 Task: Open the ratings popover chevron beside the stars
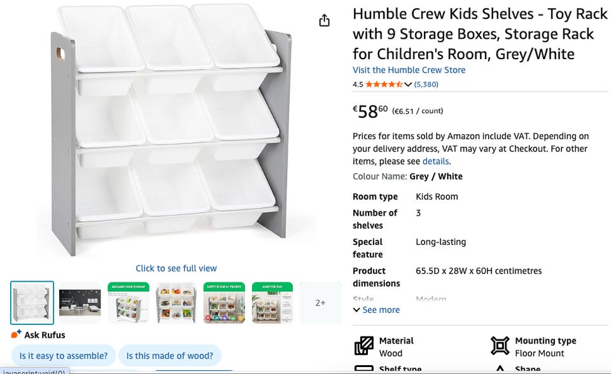pos(408,85)
